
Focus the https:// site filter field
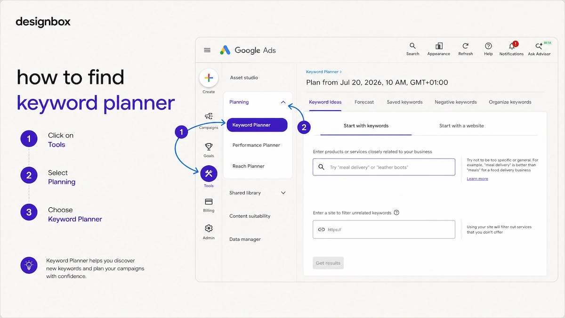(x=384, y=229)
